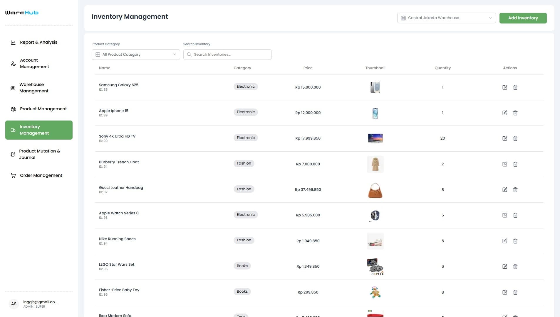The height and width of the screenshot is (317, 560).
Task: Click the Account Management sidebar icon
Action: (13, 63)
